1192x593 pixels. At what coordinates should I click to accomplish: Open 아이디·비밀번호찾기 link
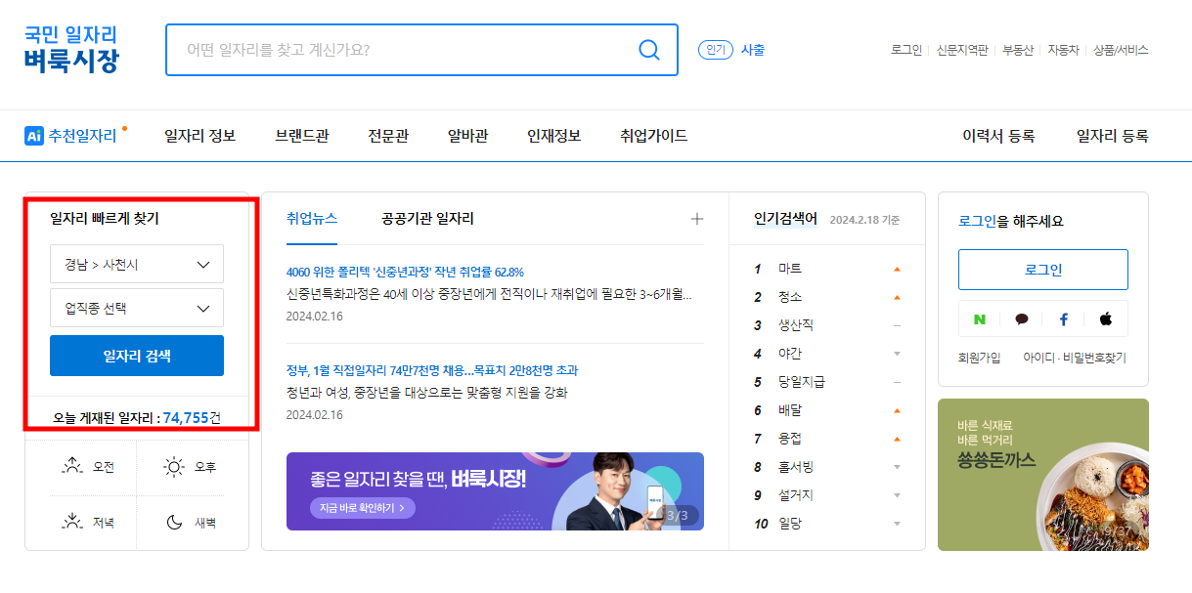click(x=1075, y=358)
